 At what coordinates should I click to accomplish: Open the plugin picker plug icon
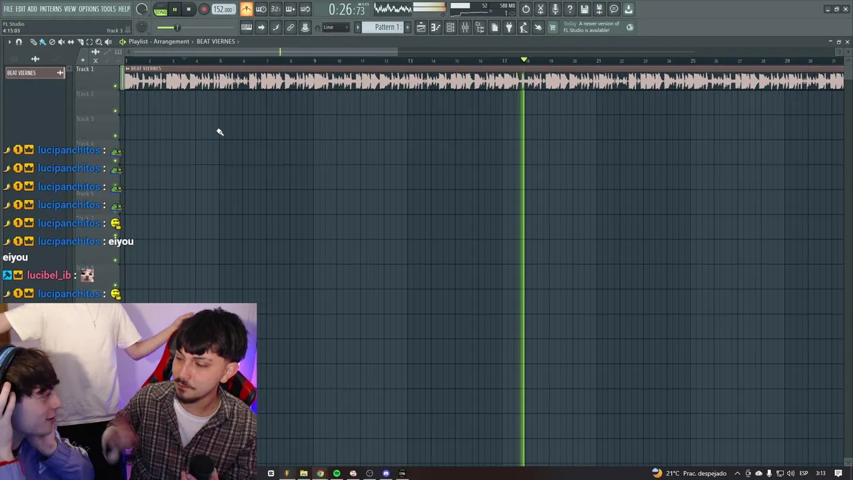click(509, 27)
